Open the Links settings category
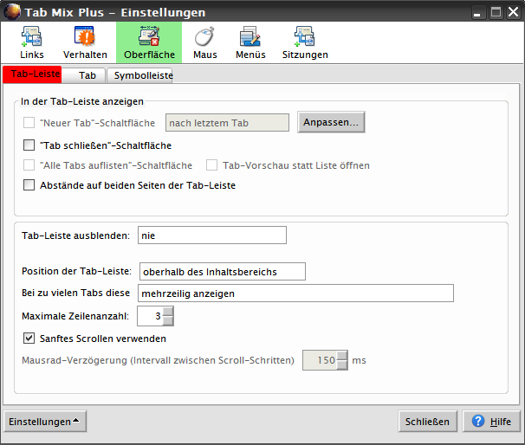The image size is (525, 445). click(32, 42)
